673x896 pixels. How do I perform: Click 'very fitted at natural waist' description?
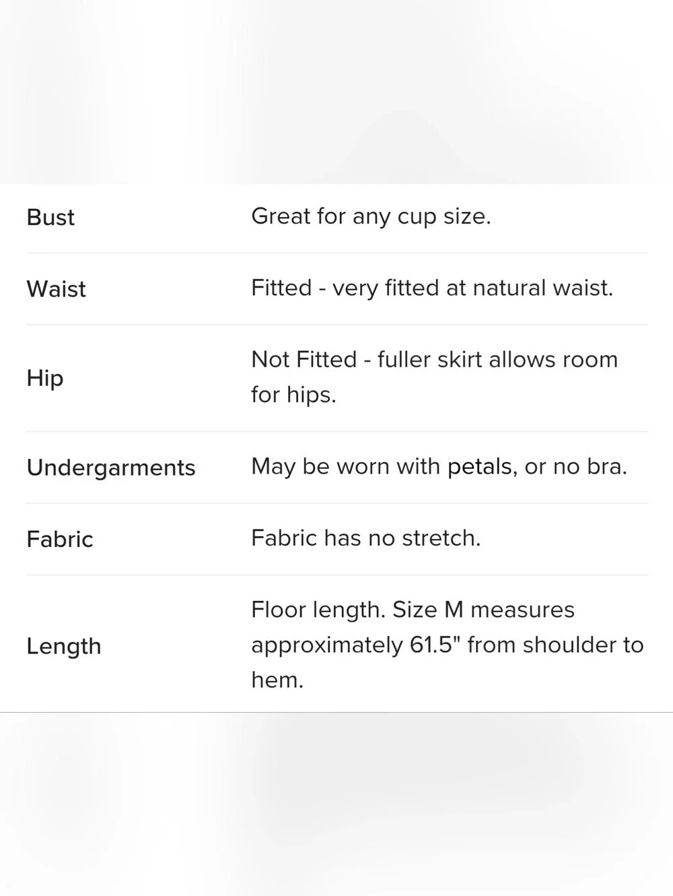(x=472, y=288)
